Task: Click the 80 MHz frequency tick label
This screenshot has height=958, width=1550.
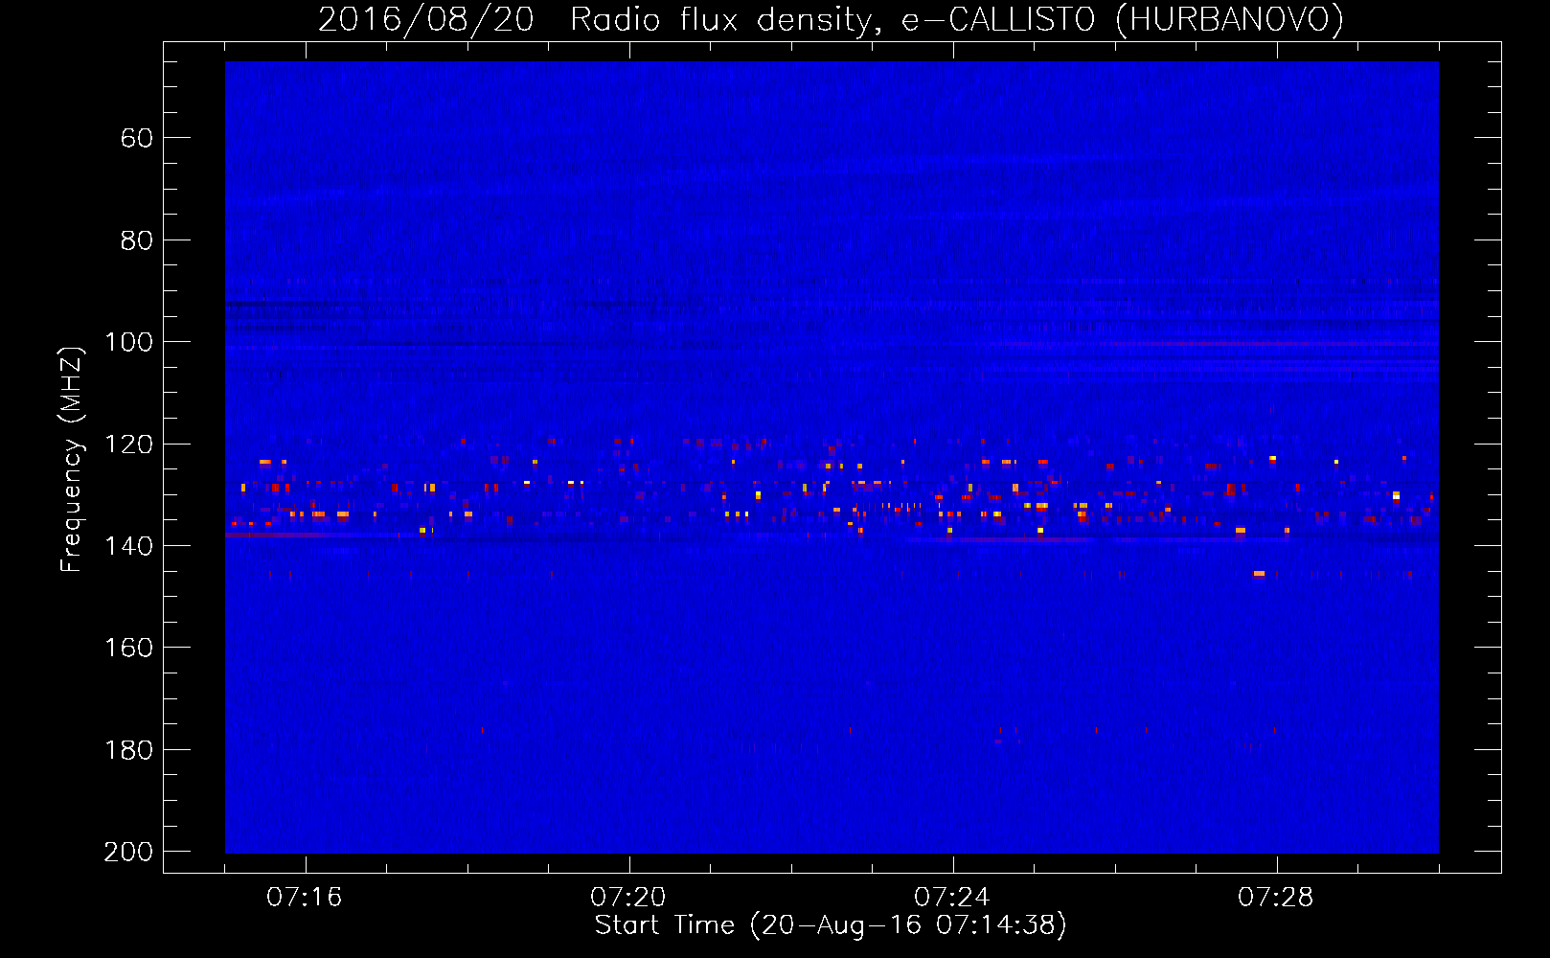Action: click(136, 240)
